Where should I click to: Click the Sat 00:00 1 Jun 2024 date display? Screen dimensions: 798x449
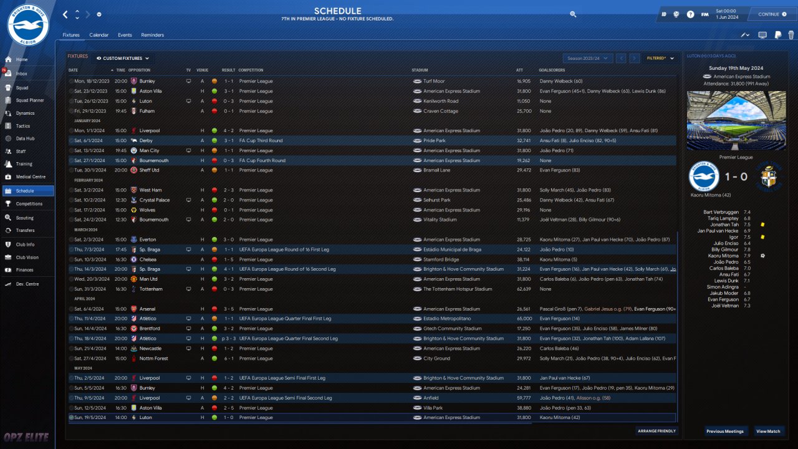point(726,14)
